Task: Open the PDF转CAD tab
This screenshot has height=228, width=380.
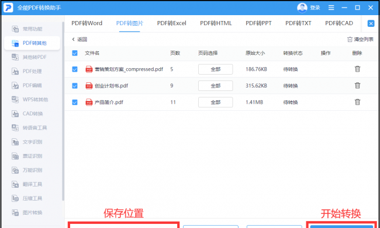Action: point(339,23)
